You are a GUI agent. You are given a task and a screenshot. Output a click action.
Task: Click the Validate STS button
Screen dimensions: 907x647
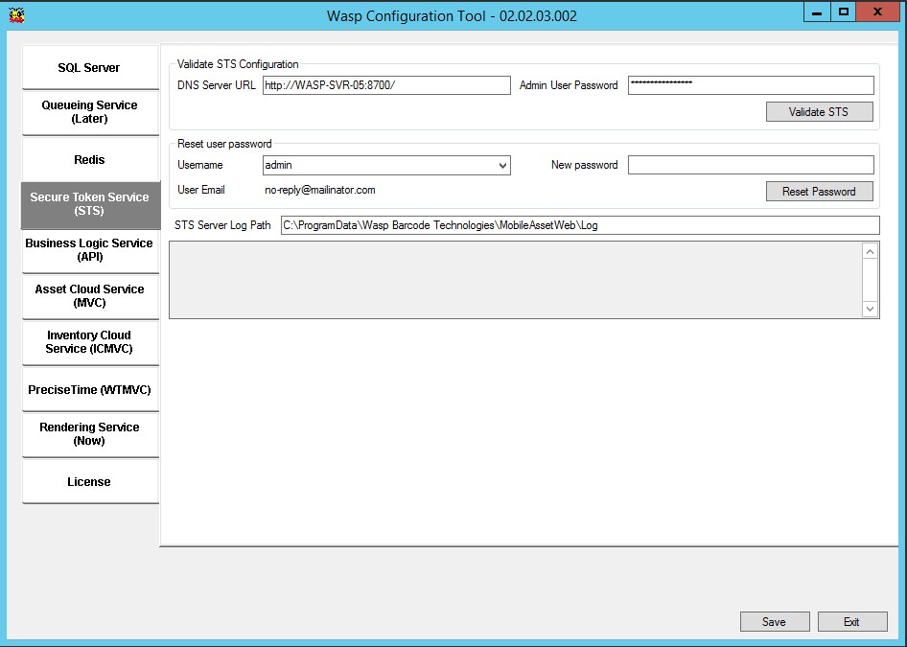coord(819,112)
